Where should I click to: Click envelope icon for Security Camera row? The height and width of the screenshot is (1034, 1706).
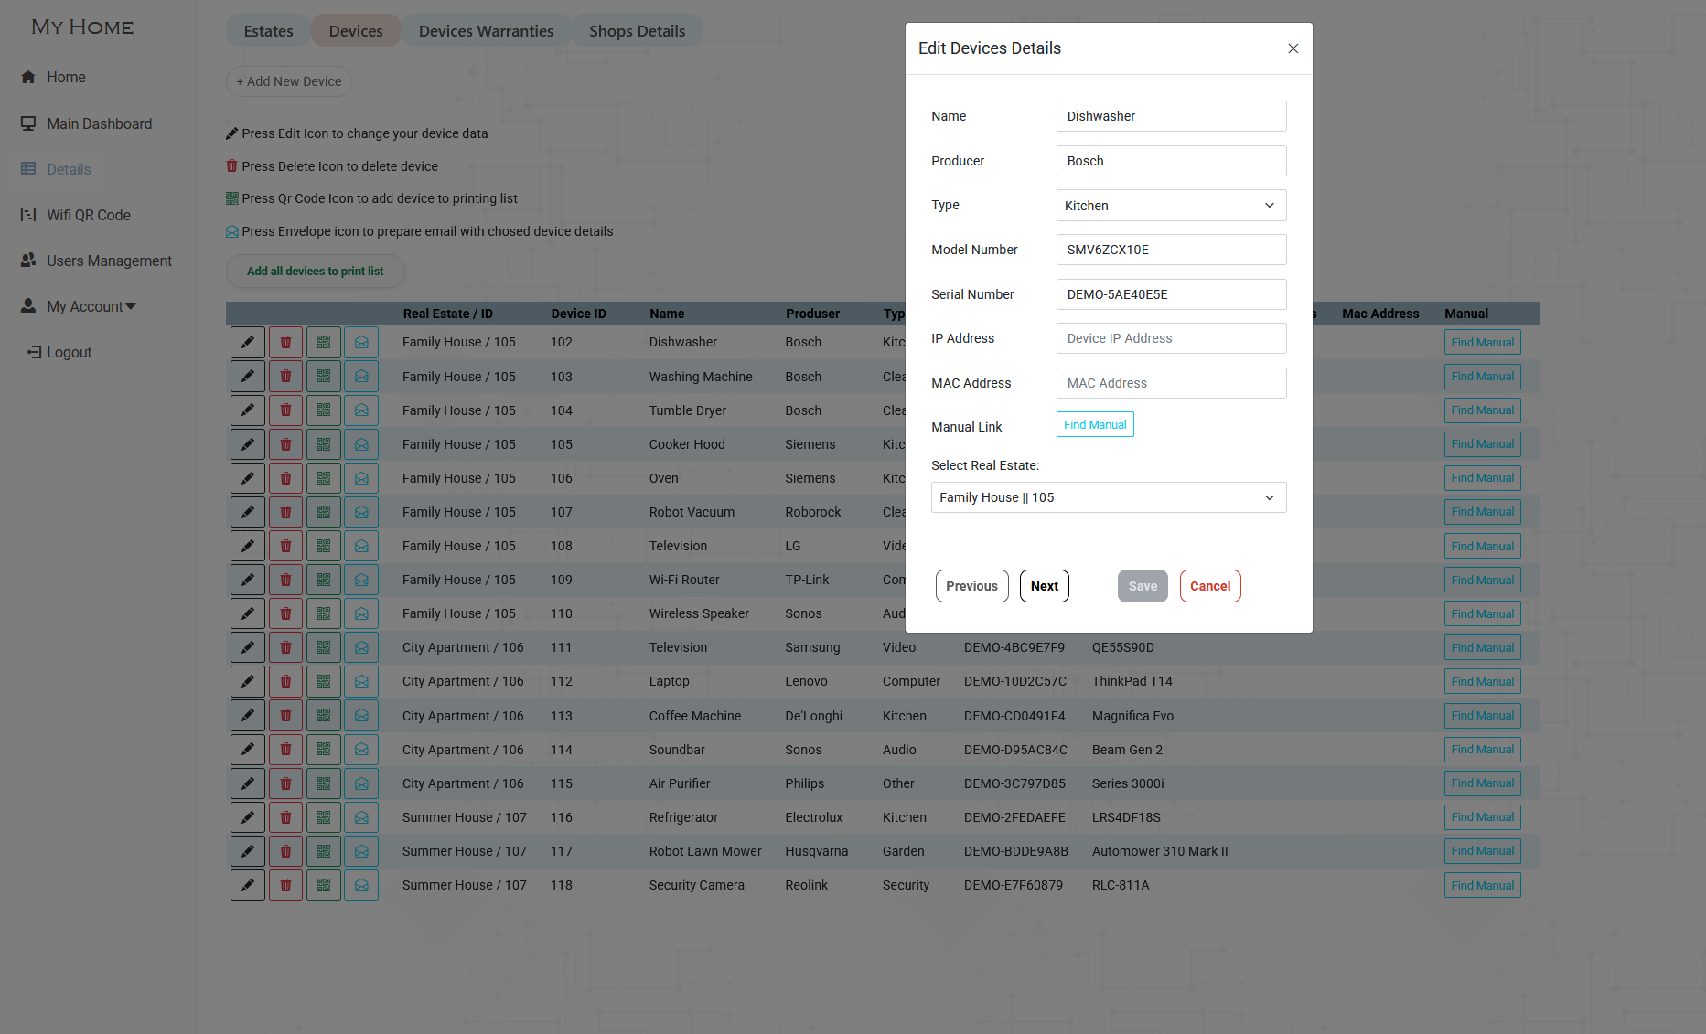pyautogui.click(x=361, y=885)
